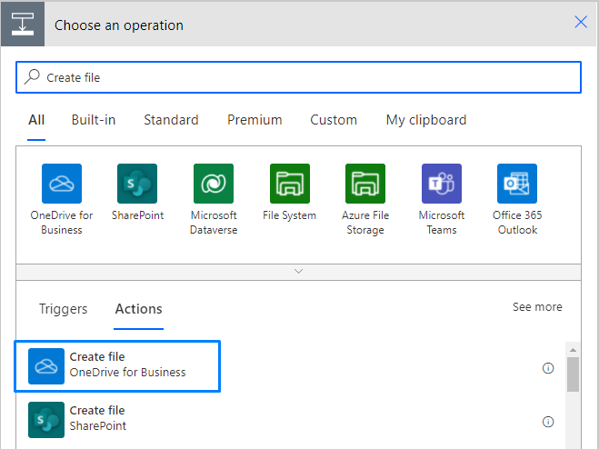The width and height of the screenshot is (599, 449).
Task: Open the Azure File Storage connector
Action: [x=365, y=184]
